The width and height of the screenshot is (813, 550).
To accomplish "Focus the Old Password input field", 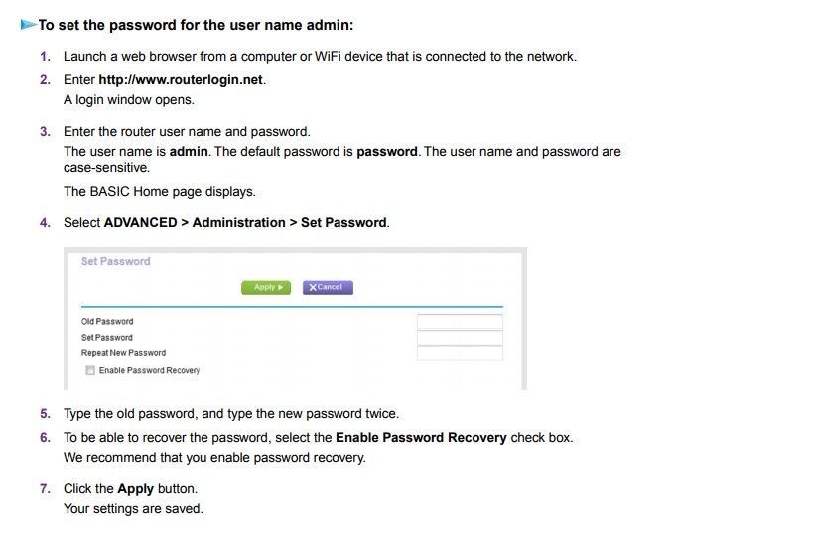I will 460,322.
